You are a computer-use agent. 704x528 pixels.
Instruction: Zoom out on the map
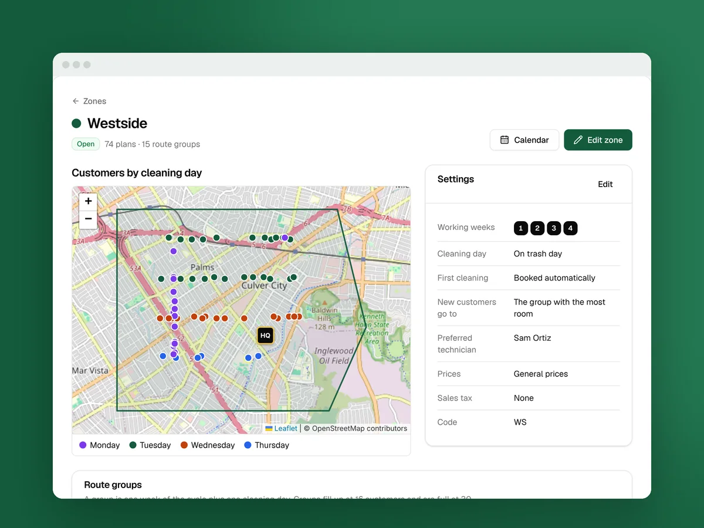[88, 219]
